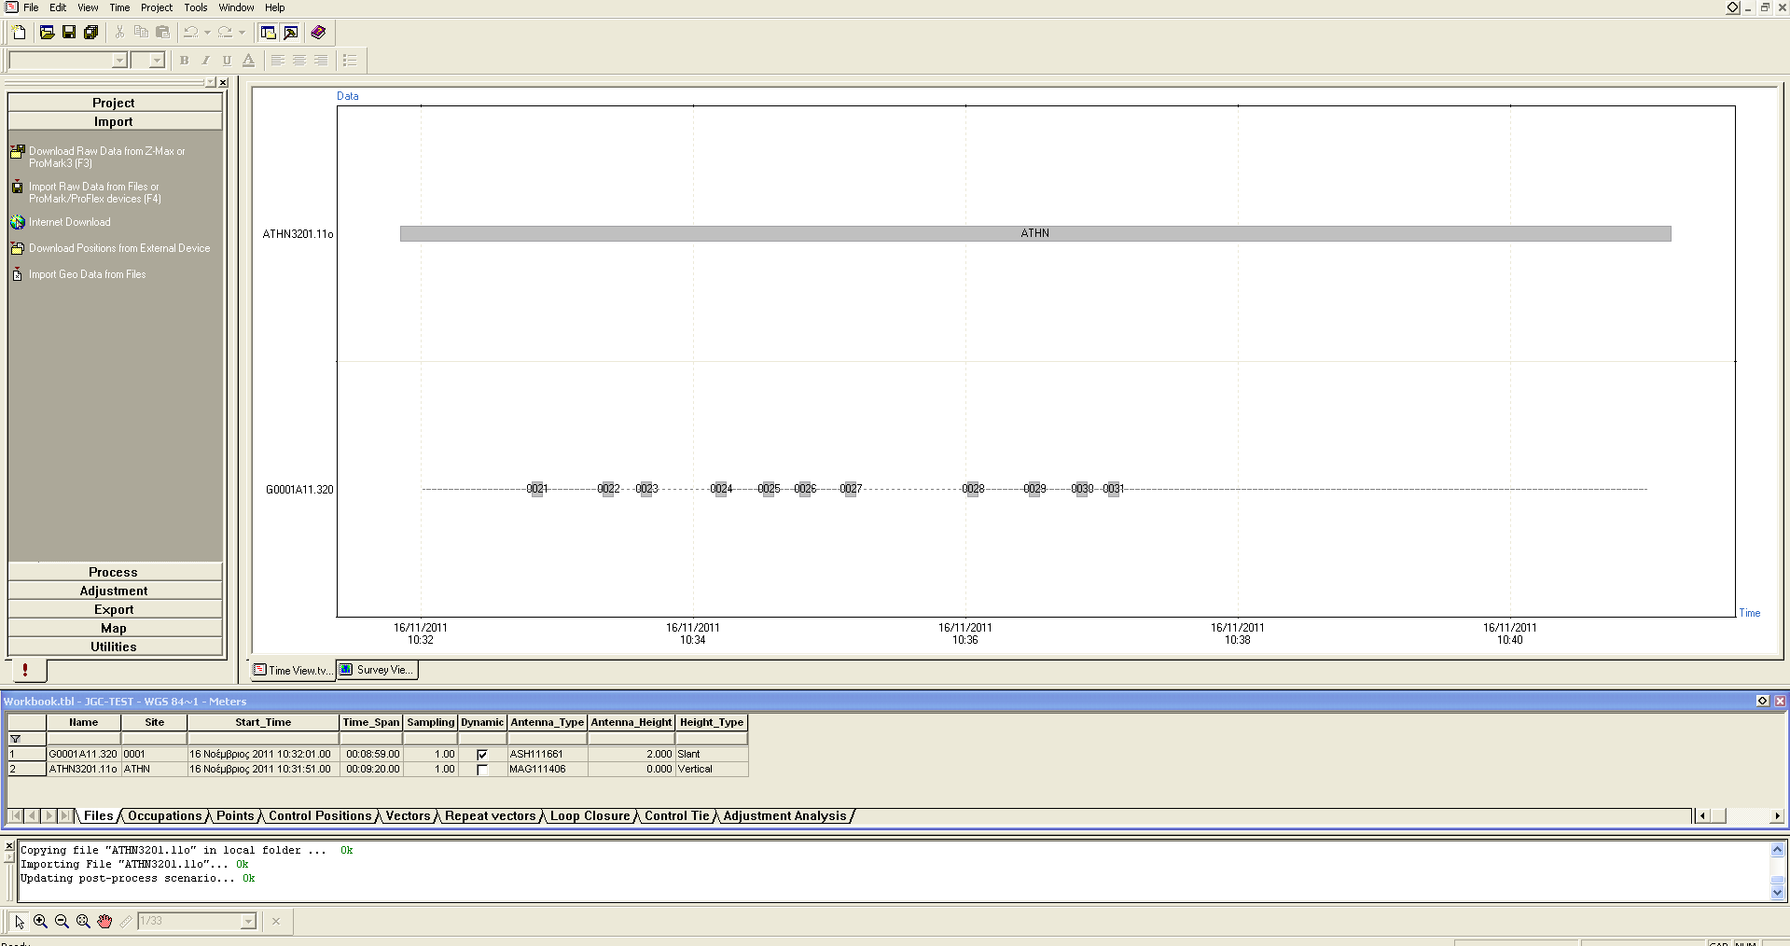Screen dimensions: 1790x946
Task: Click the Save All multiple-floppy icon
Action: click(x=90, y=33)
